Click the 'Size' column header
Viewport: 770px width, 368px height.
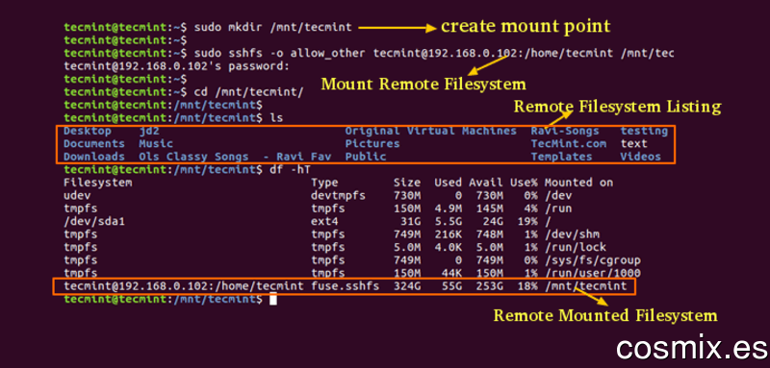407,183
